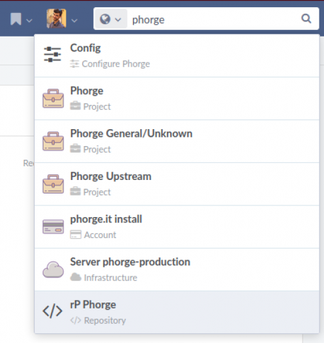The image size is (324, 343).
Task: Click the 'Repository' subtitle text
Action: coord(105,320)
